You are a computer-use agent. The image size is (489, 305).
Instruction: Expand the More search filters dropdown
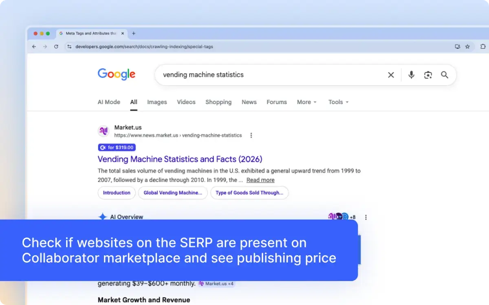coord(306,102)
